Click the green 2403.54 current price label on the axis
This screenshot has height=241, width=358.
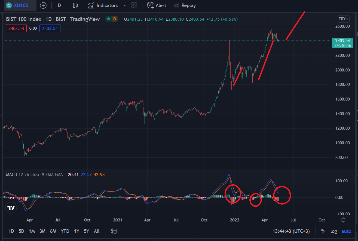[x=342, y=43]
